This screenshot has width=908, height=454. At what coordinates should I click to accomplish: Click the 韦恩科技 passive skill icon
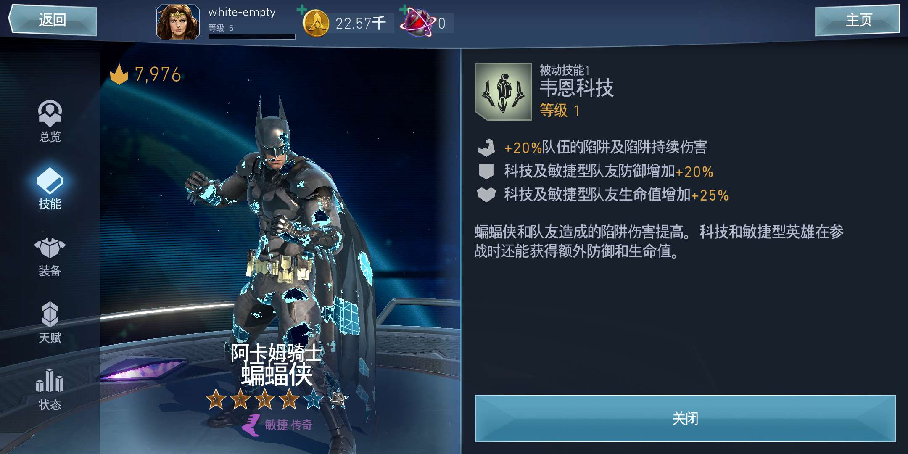pyautogui.click(x=503, y=92)
